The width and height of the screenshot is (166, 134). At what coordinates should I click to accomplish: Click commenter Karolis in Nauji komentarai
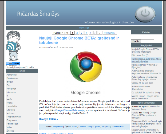pos(135,113)
